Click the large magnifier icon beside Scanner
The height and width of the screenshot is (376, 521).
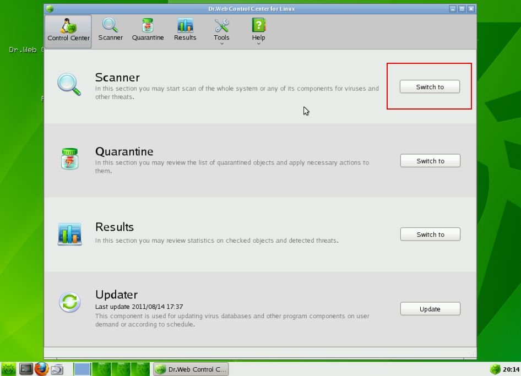(x=69, y=84)
